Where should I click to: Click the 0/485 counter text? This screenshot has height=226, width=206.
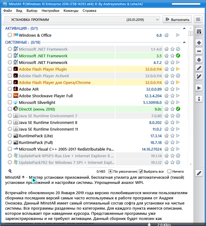101,171
